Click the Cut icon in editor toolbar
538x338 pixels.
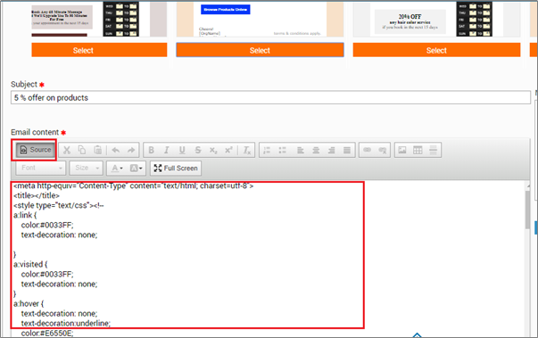(x=67, y=150)
